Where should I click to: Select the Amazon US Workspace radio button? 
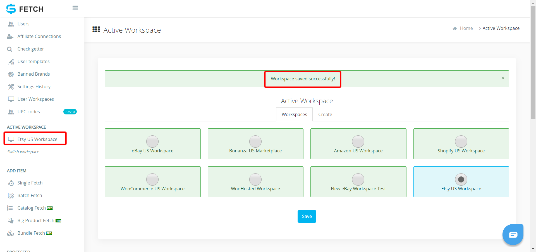(358, 141)
